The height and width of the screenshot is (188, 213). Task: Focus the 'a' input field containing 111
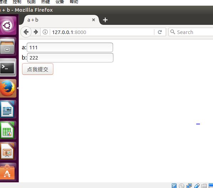click(70, 48)
